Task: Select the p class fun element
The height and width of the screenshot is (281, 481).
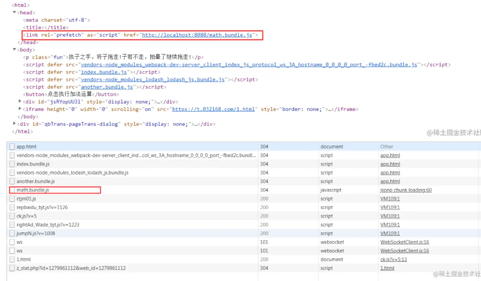Action: click(x=113, y=57)
